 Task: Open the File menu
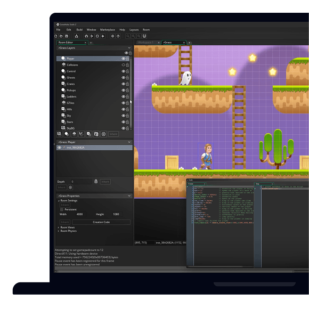coord(58,30)
